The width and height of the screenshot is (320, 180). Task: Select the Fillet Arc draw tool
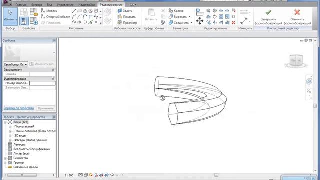click(x=90, y=17)
